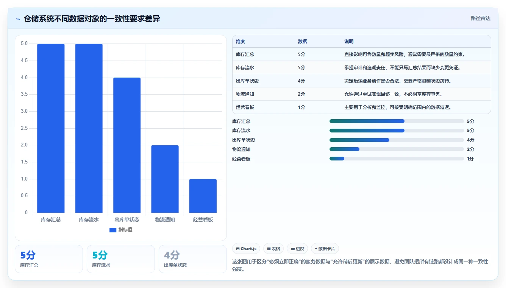The image size is (506, 288).
Task: Click the 物流通知 x-axis label
Action: coord(165,220)
